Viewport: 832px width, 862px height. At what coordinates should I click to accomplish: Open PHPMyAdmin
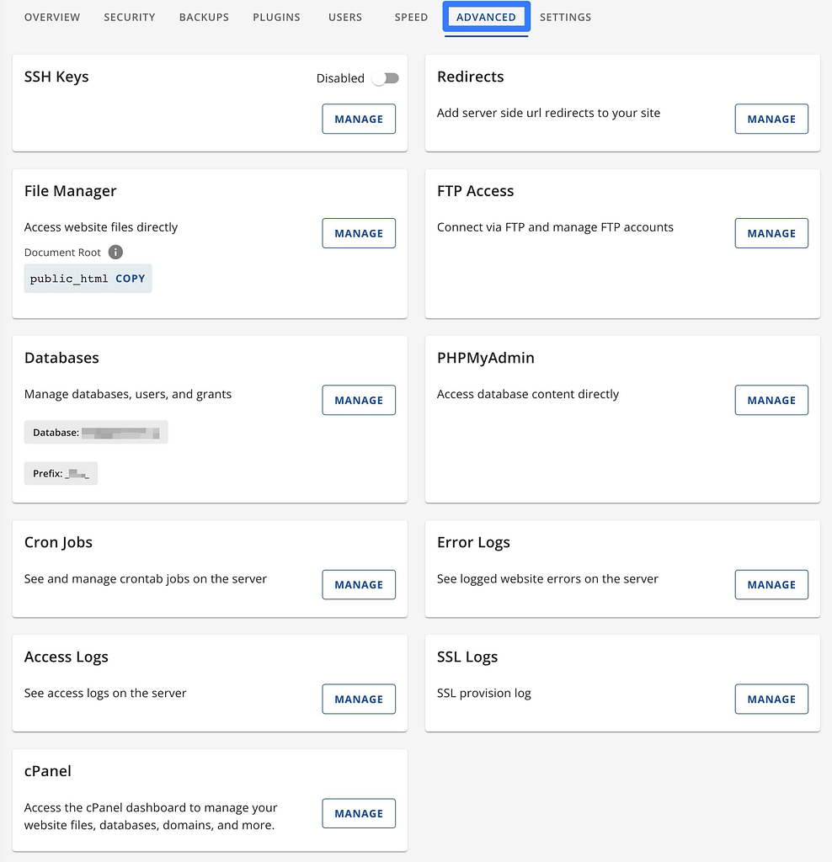coord(771,400)
